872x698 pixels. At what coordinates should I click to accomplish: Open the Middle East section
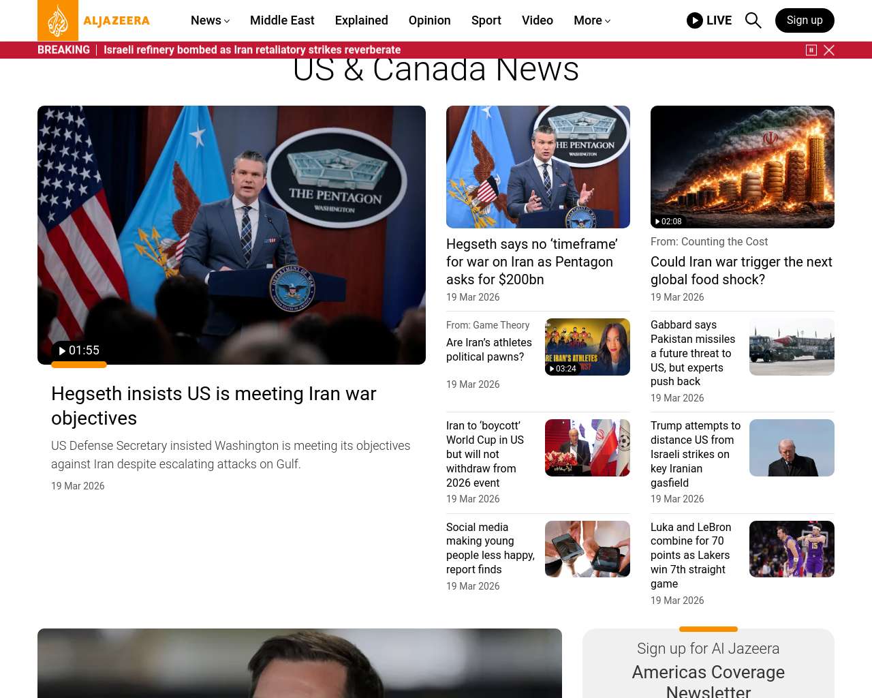282,20
